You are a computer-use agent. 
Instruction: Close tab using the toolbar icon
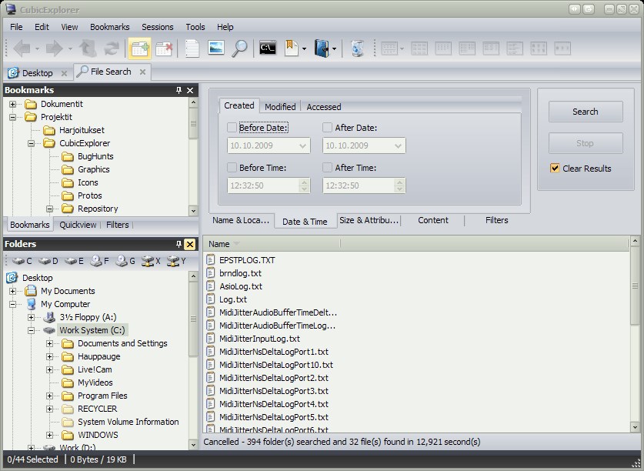[x=164, y=48]
